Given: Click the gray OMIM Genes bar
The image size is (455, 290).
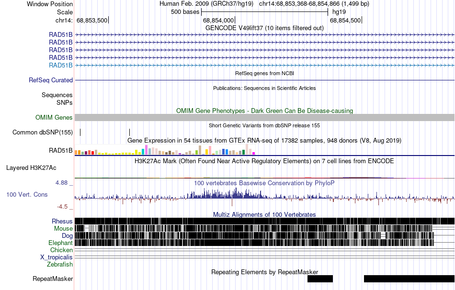Looking at the screenshot, I should 265,117.
